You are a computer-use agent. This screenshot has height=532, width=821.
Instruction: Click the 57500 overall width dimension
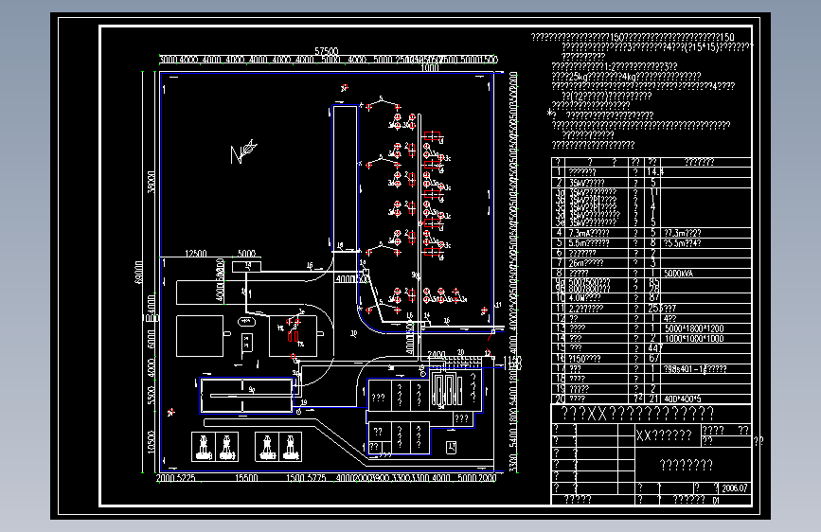pos(326,51)
